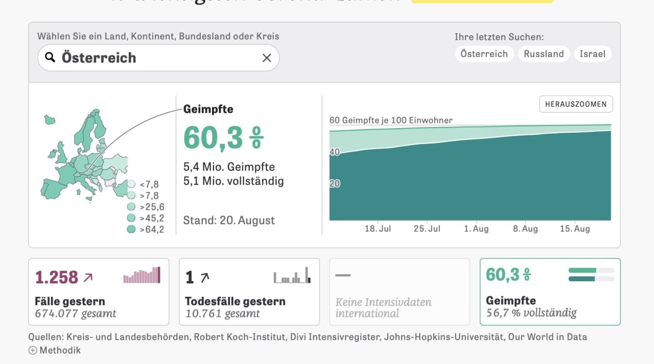This screenshot has width=654, height=364.
Task: Click the Österreich search input
Action: click(x=158, y=58)
